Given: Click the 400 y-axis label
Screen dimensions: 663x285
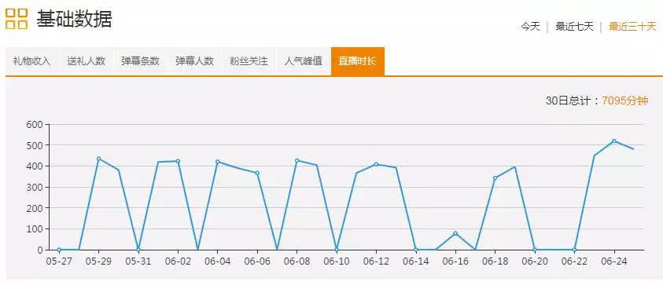Looking at the screenshot, I should click(x=35, y=166).
